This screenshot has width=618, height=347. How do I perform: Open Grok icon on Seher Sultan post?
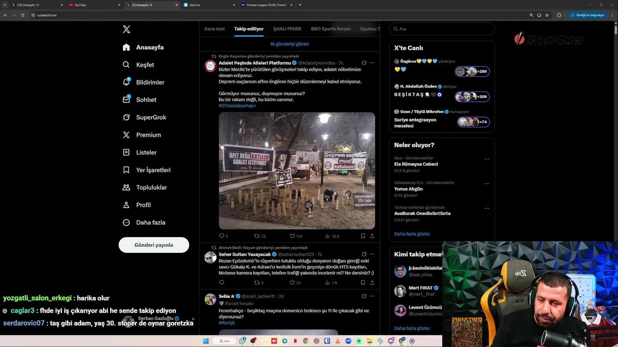[364, 254]
